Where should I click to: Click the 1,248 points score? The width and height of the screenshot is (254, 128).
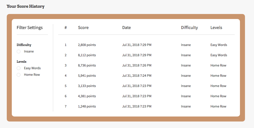(87, 106)
